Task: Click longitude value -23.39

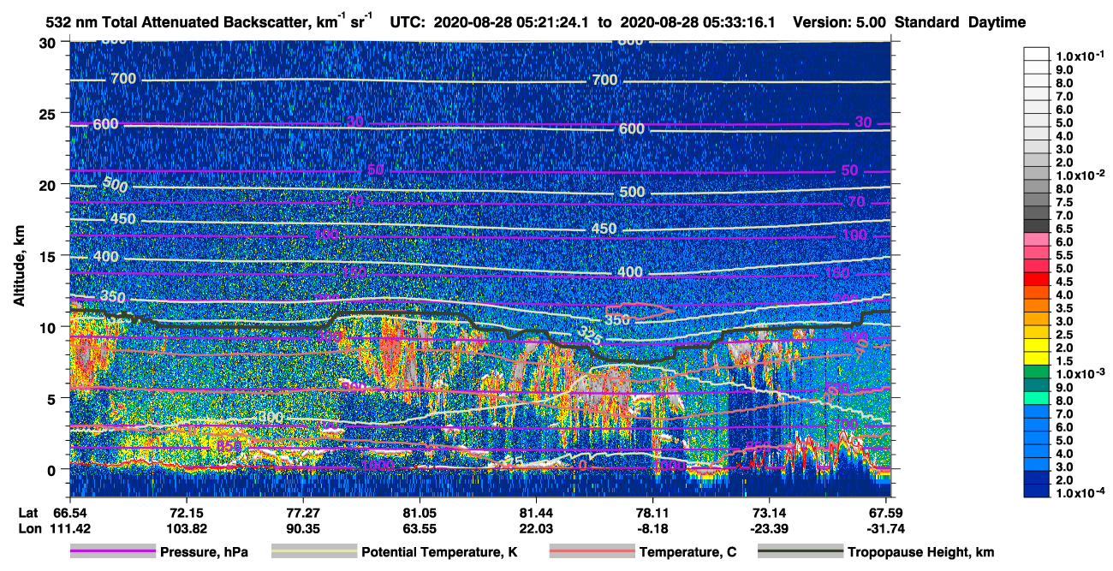Action: pos(768,527)
